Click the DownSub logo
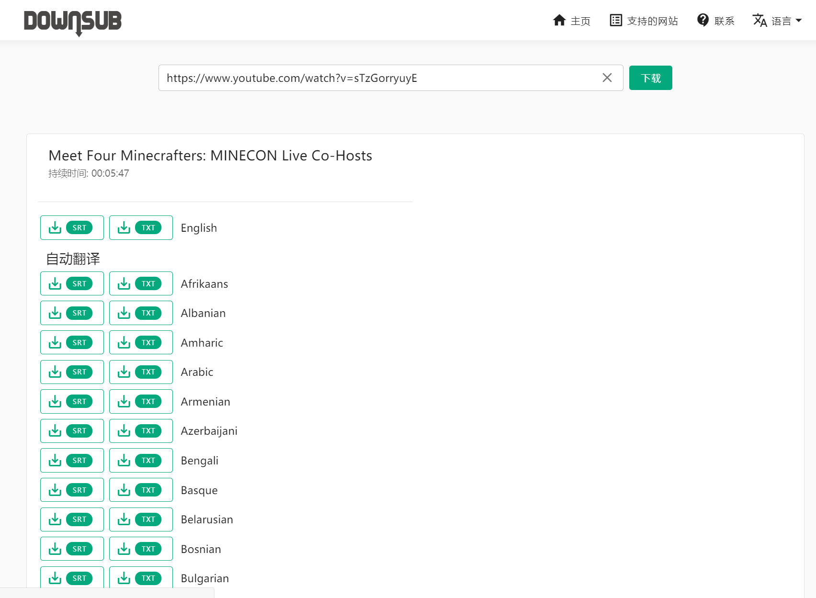The width and height of the screenshot is (816, 598). [x=73, y=23]
